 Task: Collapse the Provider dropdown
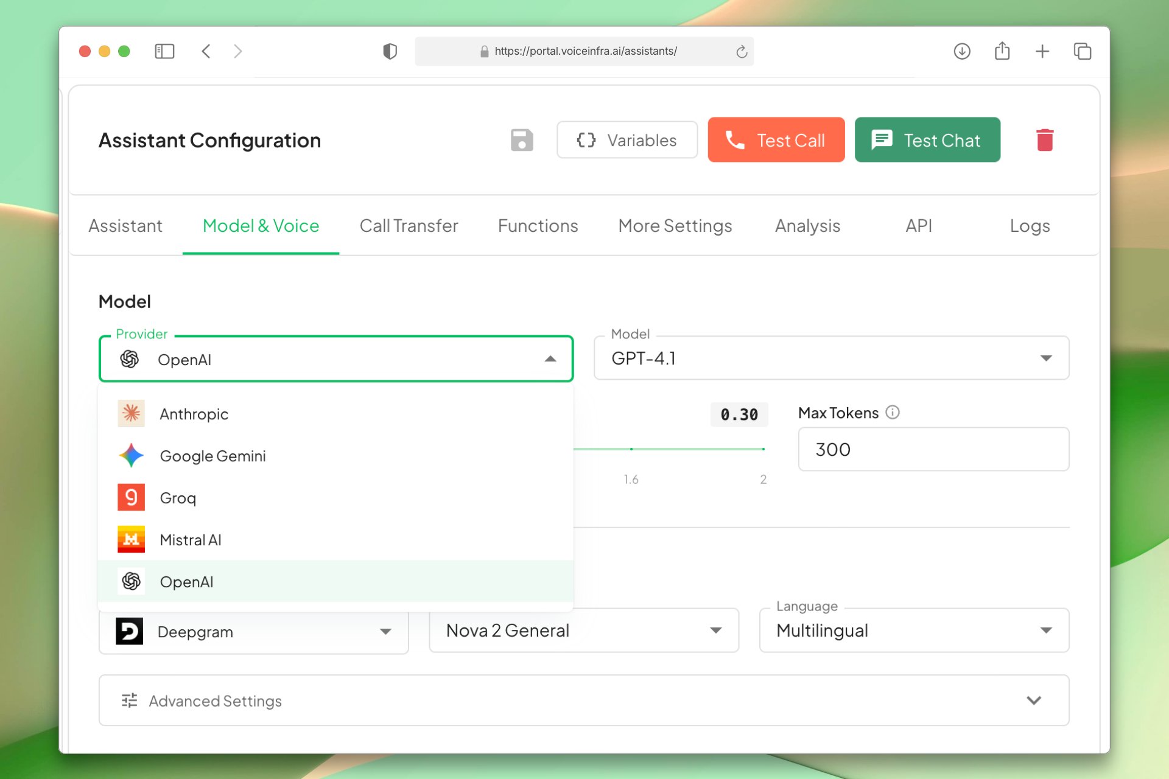(550, 359)
